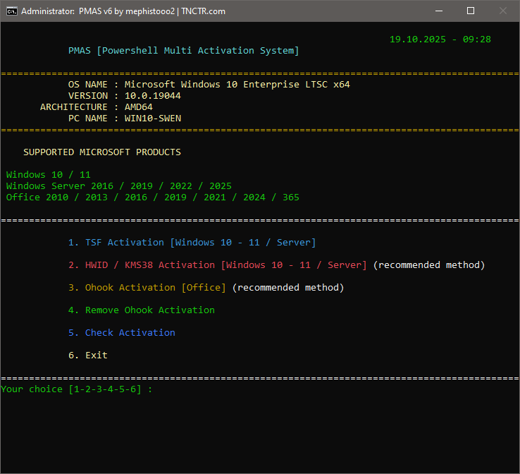This screenshot has height=474, width=520.
Task: Click the 'PMAS [Powershell Multi Activation System]' header
Action: pyautogui.click(x=183, y=50)
